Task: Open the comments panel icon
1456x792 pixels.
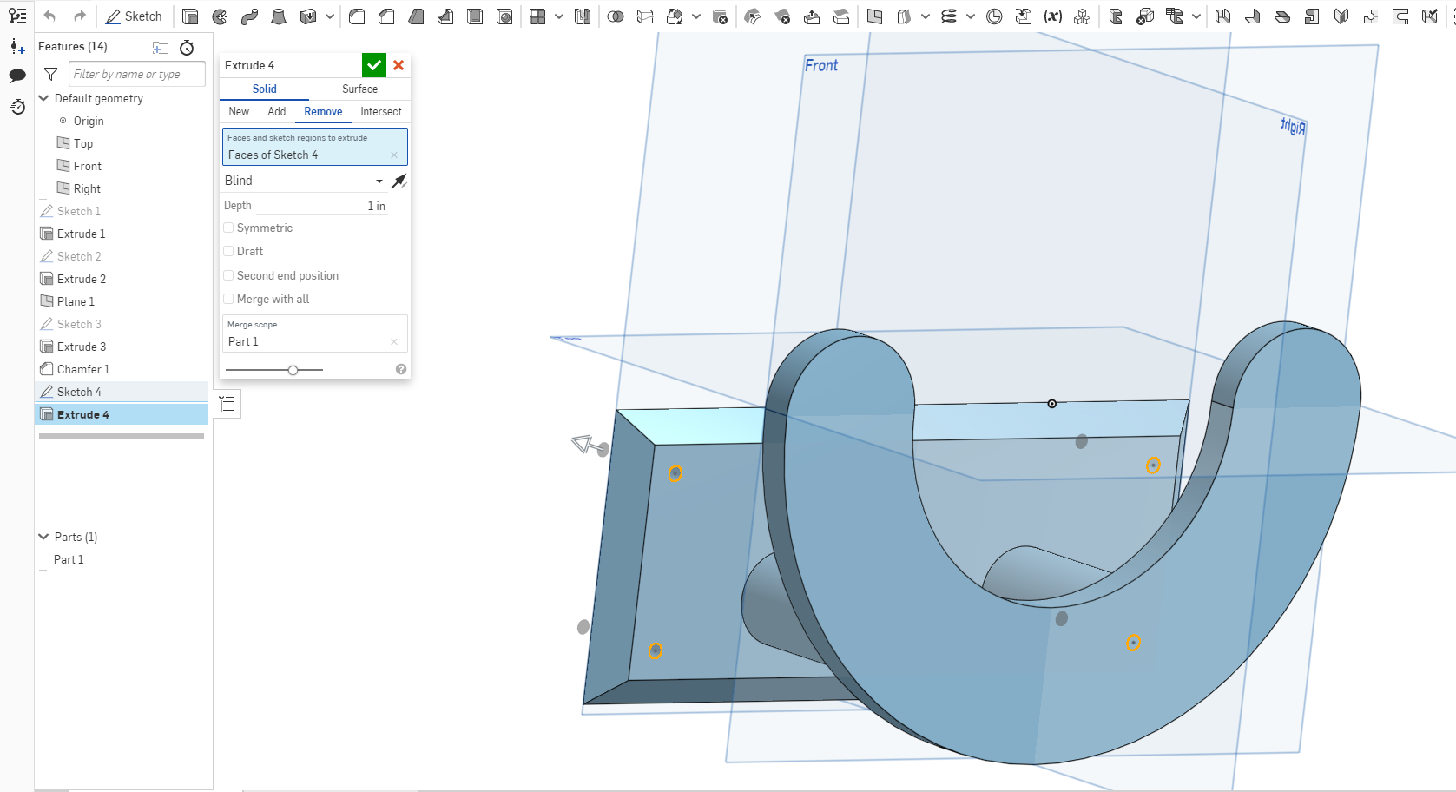Action: pyautogui.click(x=17, y=76)
